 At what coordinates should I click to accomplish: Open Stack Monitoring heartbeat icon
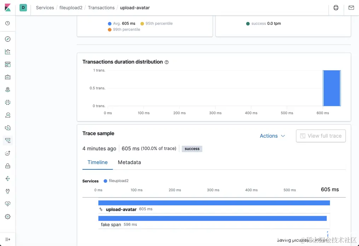pos(7,204)
